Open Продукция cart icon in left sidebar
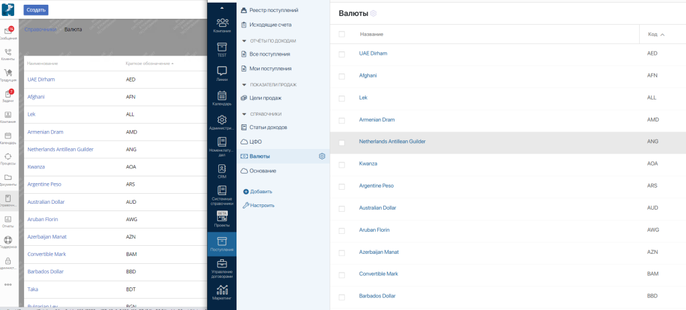This screenshot has height=310, width=686. click(8, 73)
